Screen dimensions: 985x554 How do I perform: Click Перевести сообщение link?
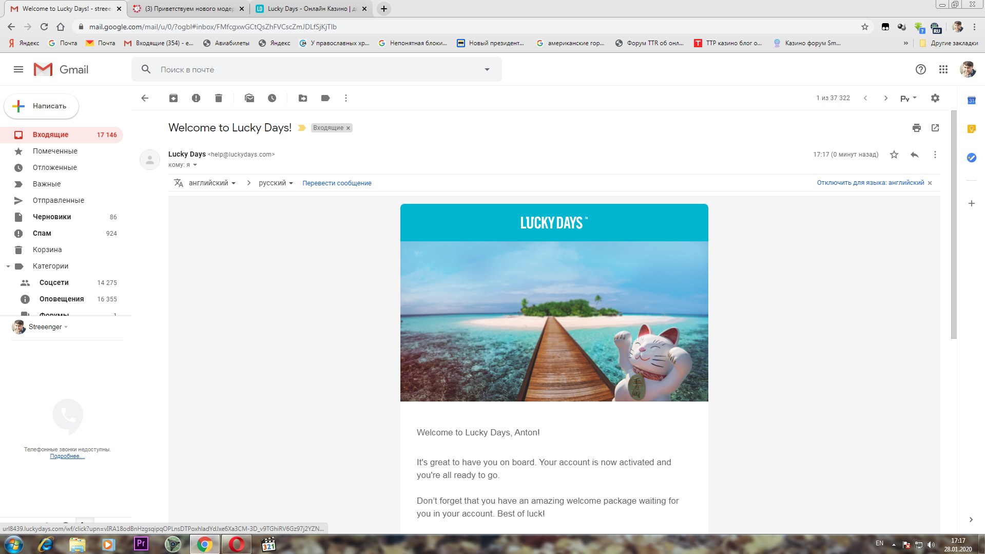[337, 183]
